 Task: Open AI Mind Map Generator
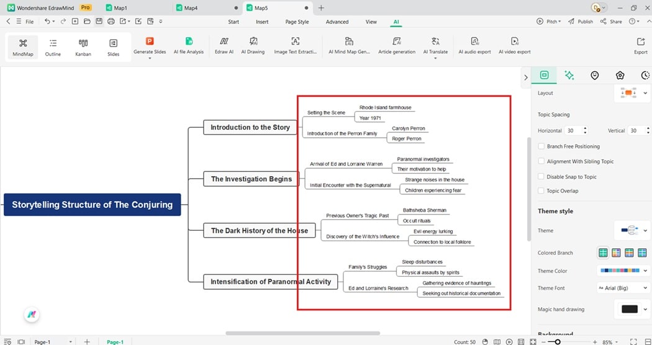(x=349, y=45)
